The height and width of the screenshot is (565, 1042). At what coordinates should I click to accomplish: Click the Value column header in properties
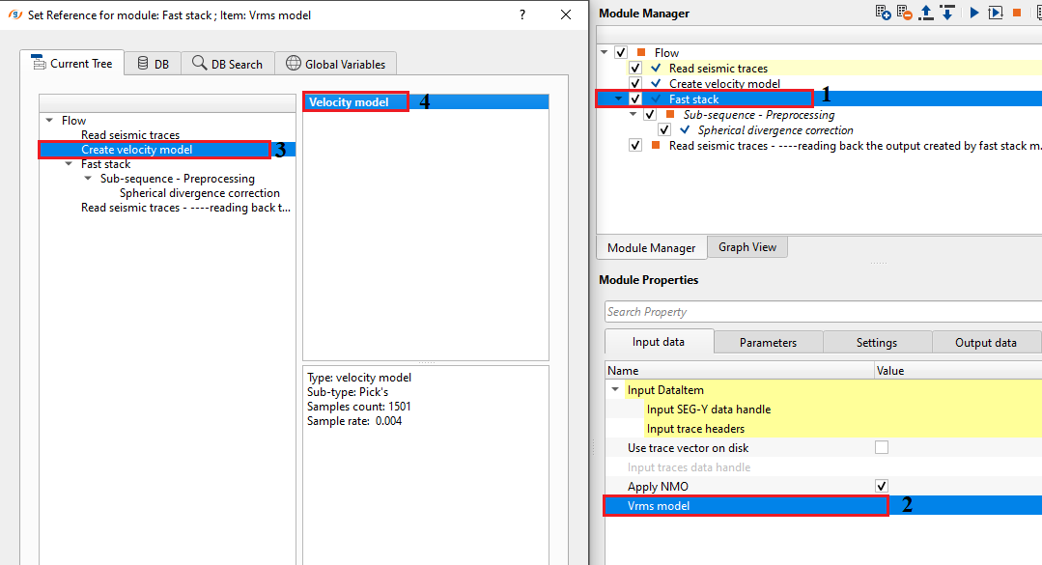(958, 370)
